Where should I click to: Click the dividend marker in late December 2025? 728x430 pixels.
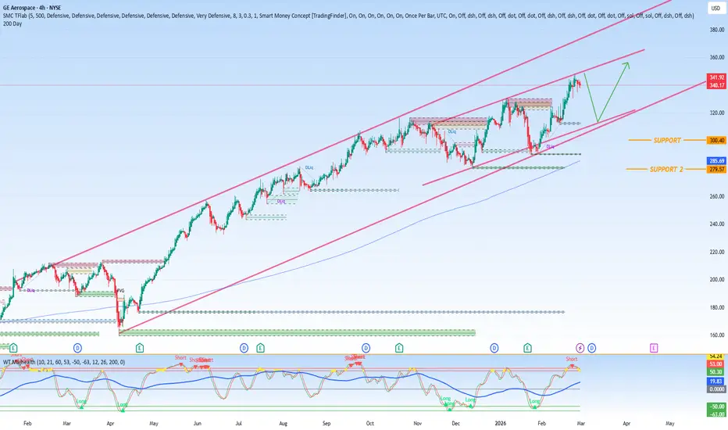coord(494,348)
